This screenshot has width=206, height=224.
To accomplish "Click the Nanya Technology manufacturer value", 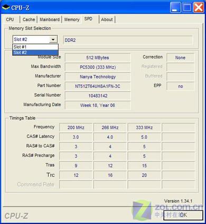I will coord(98,77).
